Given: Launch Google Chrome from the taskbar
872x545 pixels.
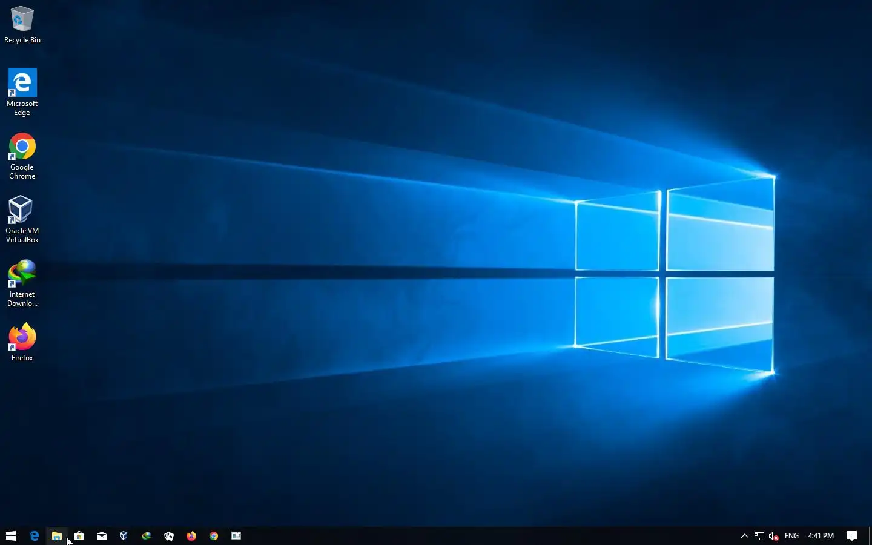Looking at the screenshot, I should point(214,536).
